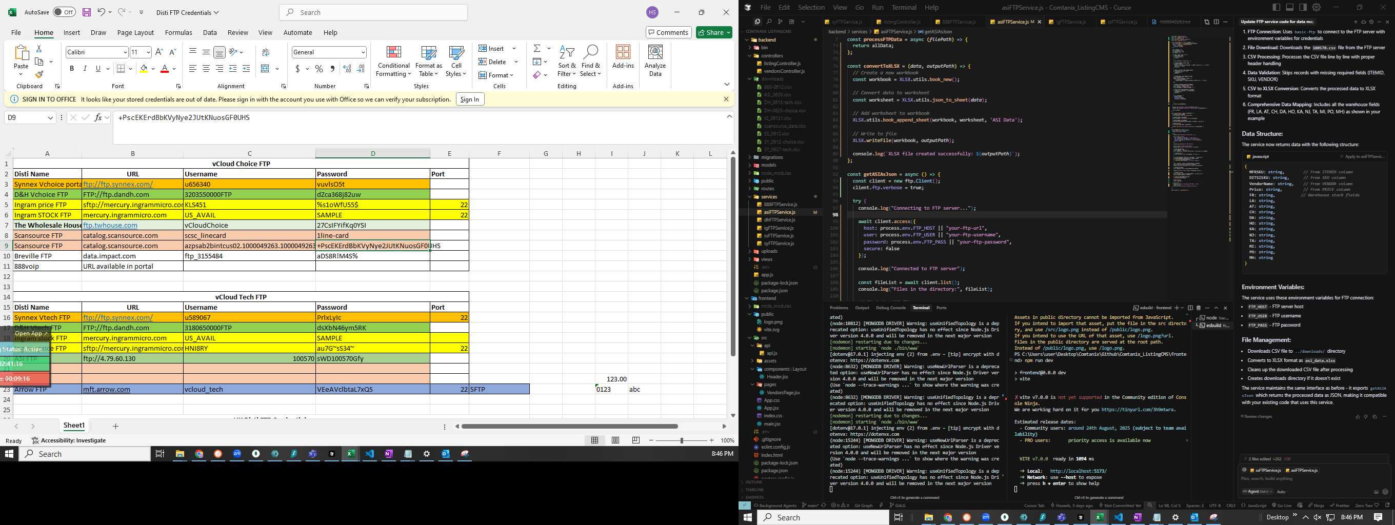This screenshot has width=1395, height=525.
Task: Toggle Underline formatting in Excel ribbon
Action: point(98,69)
